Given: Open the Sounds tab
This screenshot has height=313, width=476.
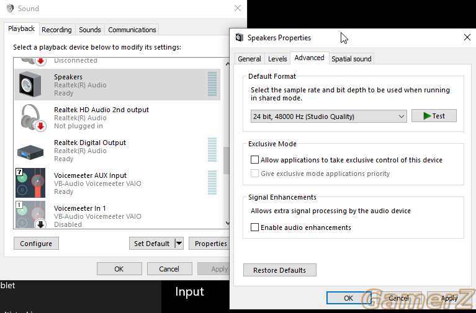Looking at the screenshot, I should [90, 30].
